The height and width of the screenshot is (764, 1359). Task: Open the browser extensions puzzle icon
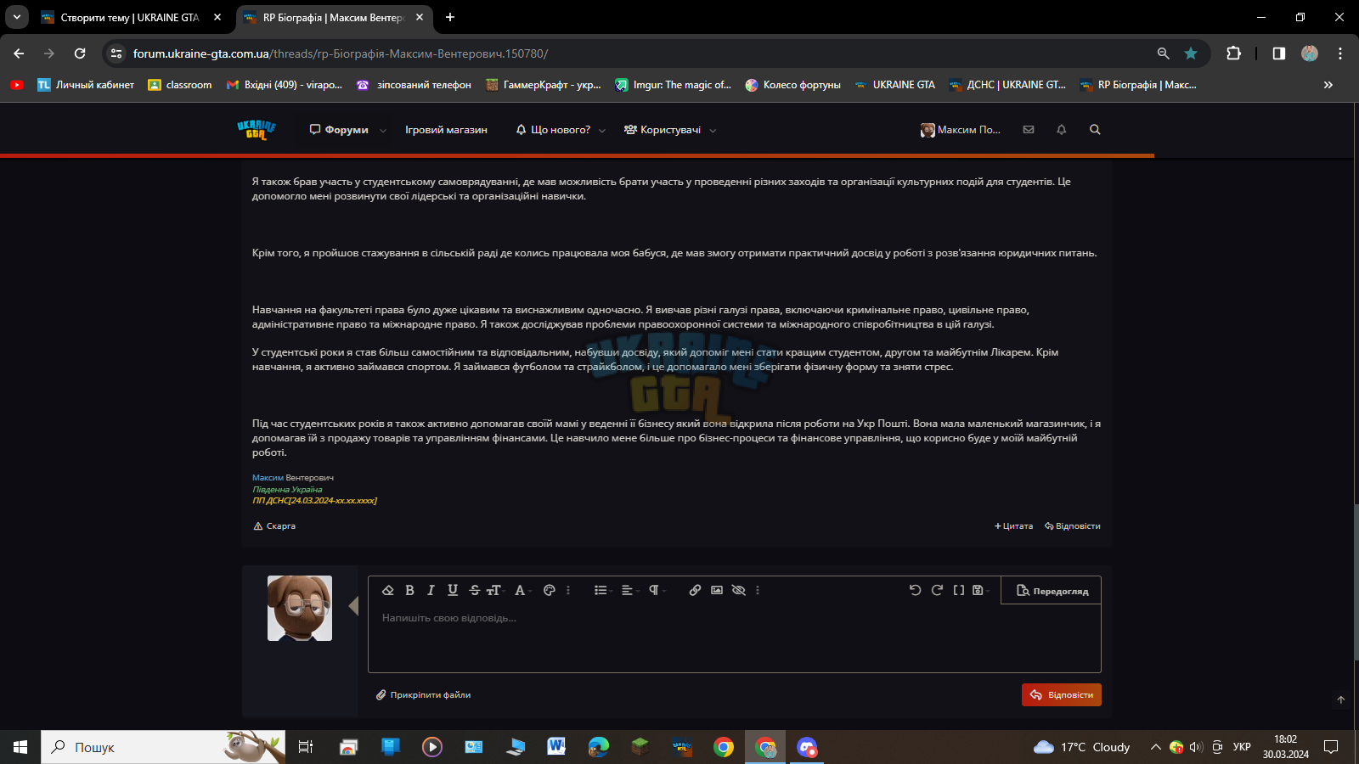[x=1233, y=53]
